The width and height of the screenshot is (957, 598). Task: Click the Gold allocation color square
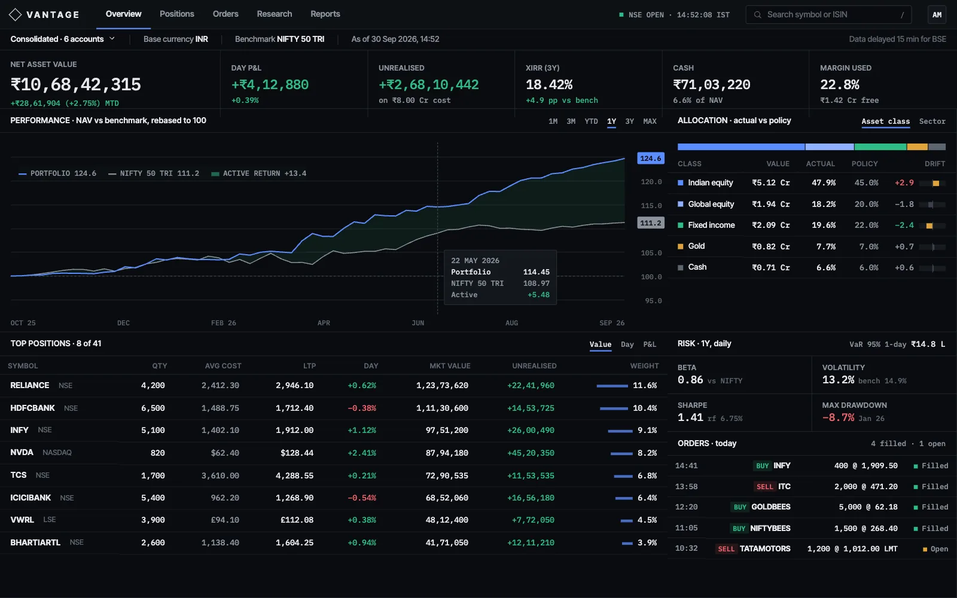(x=680, y=246)
